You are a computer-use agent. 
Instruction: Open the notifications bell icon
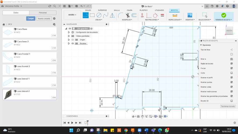(x=222, y=6)
